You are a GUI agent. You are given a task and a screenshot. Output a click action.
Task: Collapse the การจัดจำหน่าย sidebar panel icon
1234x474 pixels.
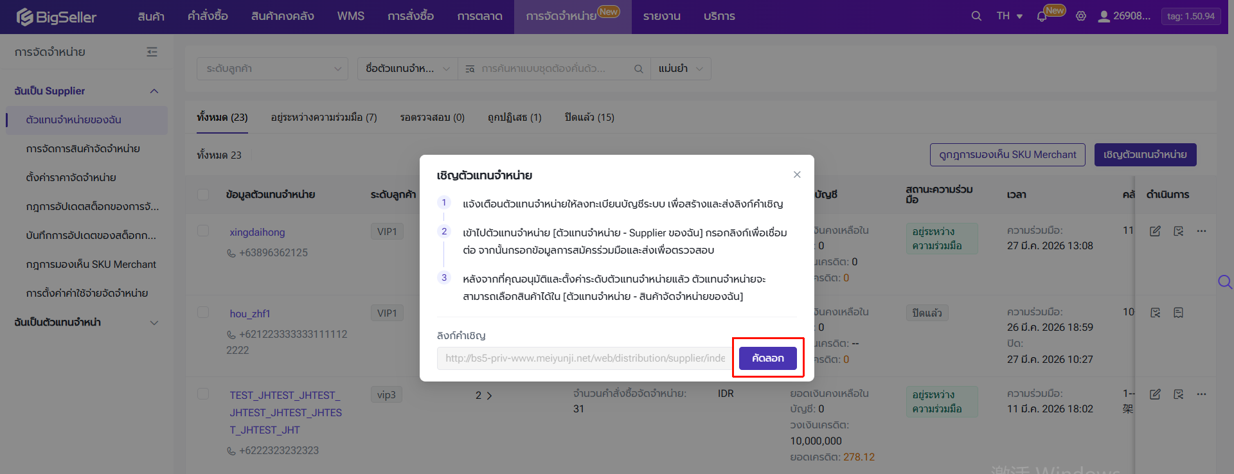(x=152, y=52)
